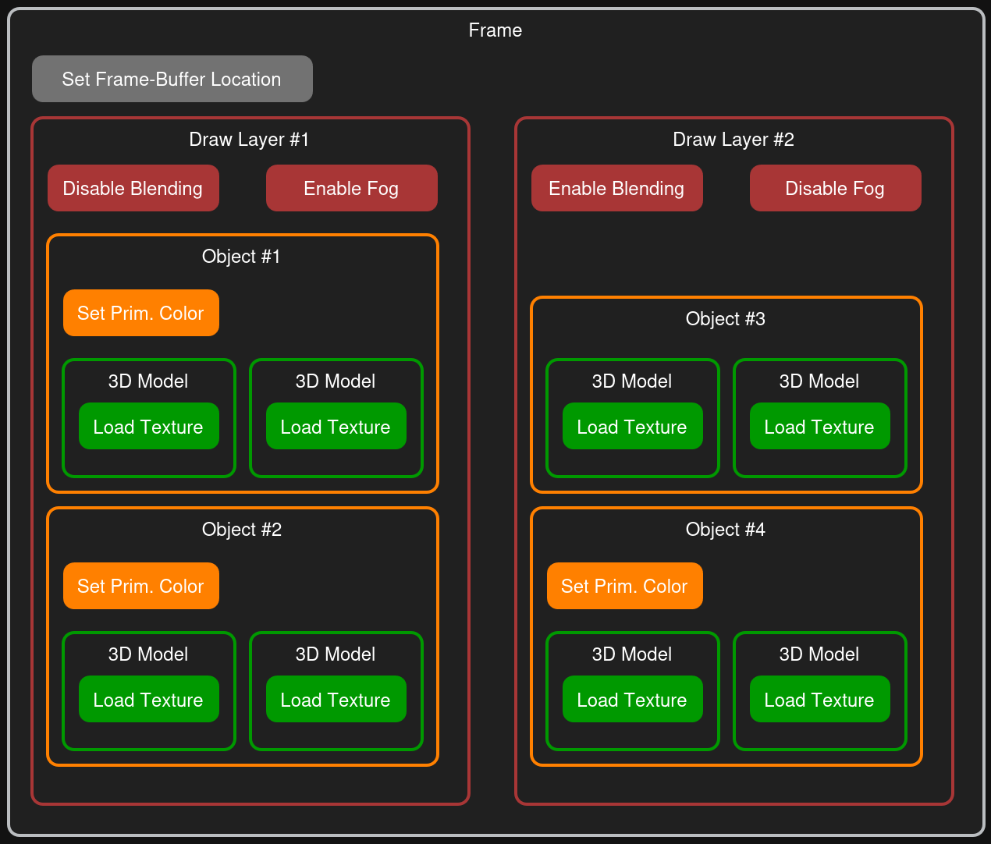Select Load Texture in Object #1's right model
Image resolution: width=991 pixels, height=844 pixels.
click(336, 427)
